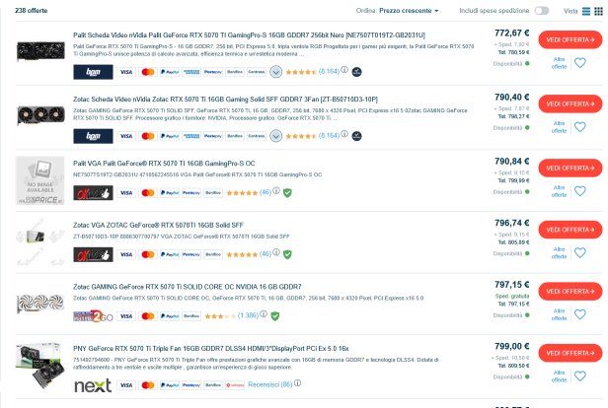Open Altre offerte for 799,00 € PNY

click(559, 376)
